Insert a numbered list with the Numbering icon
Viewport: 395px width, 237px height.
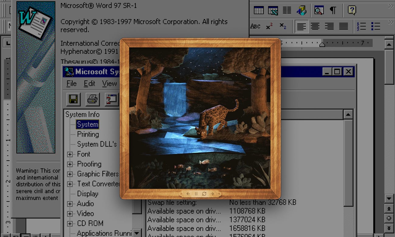(x=362, y=26)
